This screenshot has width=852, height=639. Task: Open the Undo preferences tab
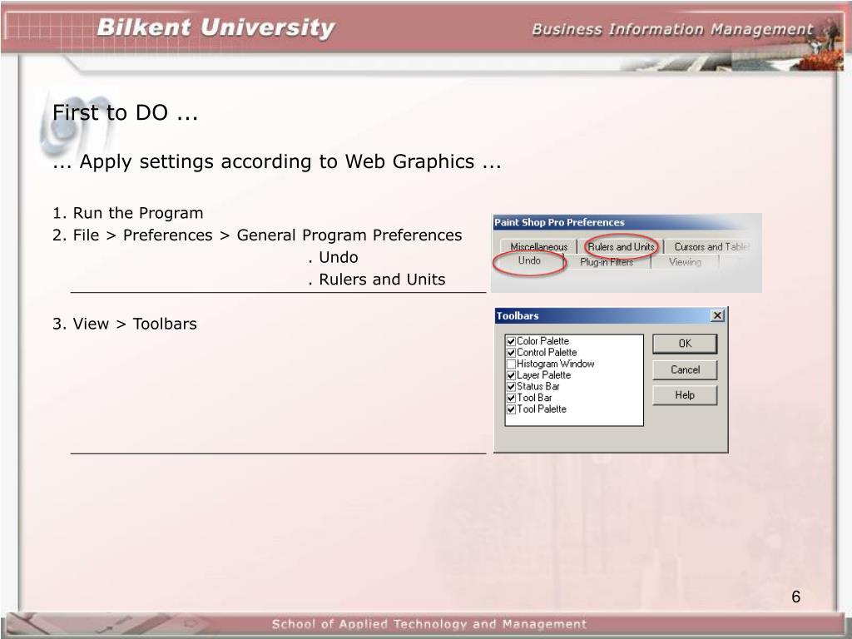[x=529, y=260]
